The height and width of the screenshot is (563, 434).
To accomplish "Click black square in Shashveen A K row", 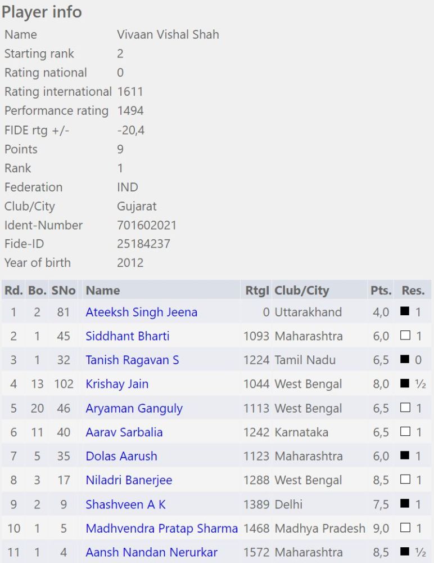I will coord(405,504).
